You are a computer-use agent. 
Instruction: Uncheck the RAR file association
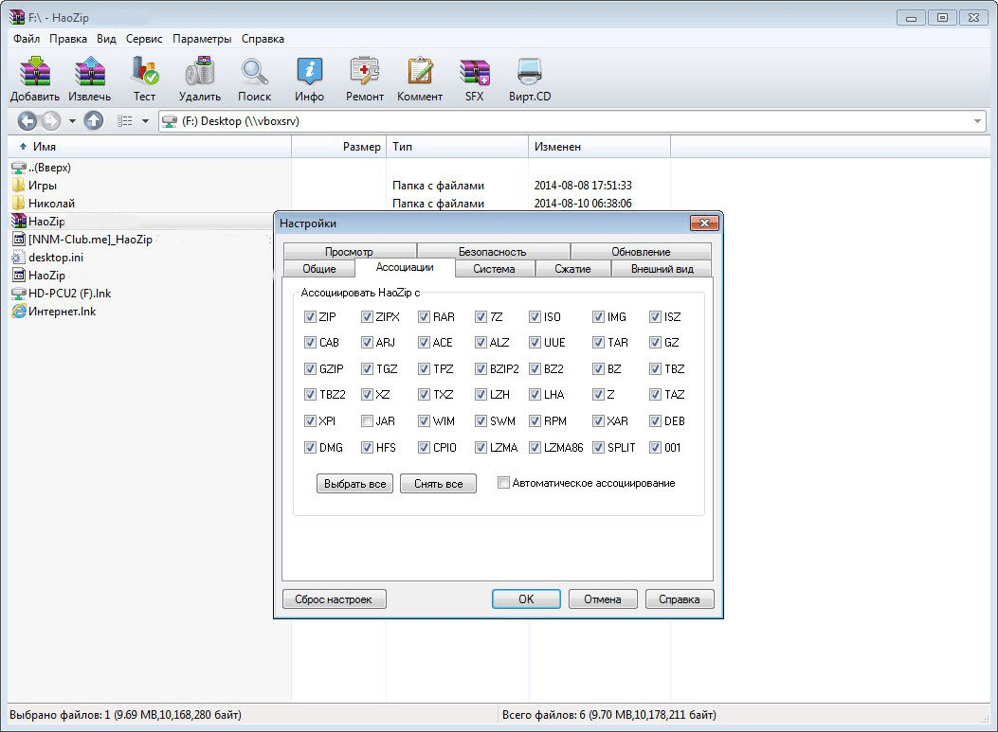click(x=424, y=316)
